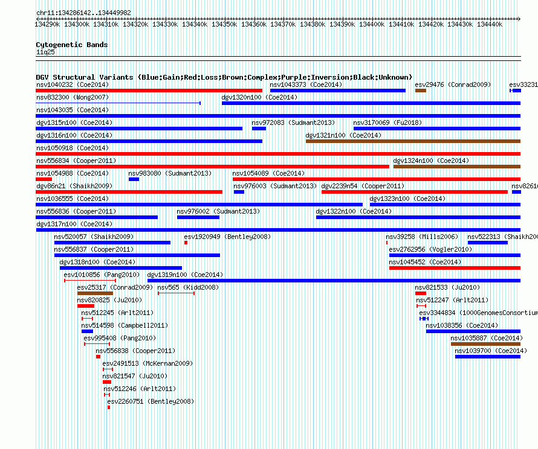Open the esv2260751 (Bentley2008) label
The image size is (538, 449).
151,401
